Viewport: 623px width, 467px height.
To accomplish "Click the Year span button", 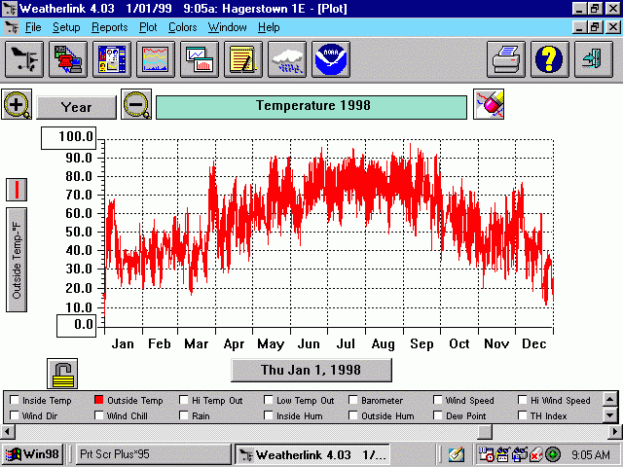I will pyautogui.click(x=76, y=107).
